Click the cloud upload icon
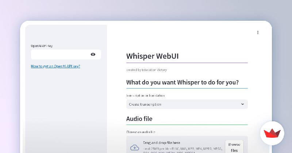 tap(135, 147)
